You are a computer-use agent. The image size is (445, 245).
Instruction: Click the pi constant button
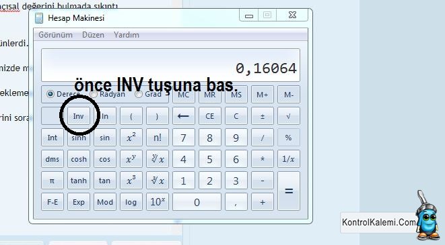[x=53, y=181]
